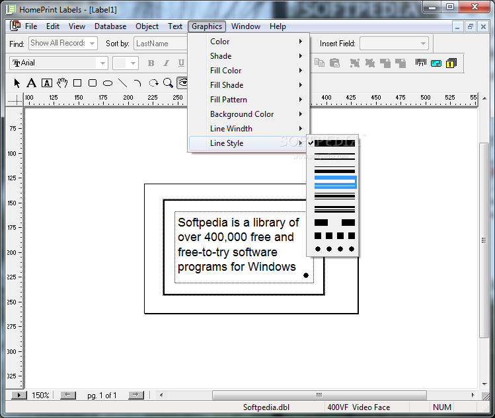This screenshot has width=495, height=418.
Task: Toggle Italic text formatting
Action: (167, 63)
